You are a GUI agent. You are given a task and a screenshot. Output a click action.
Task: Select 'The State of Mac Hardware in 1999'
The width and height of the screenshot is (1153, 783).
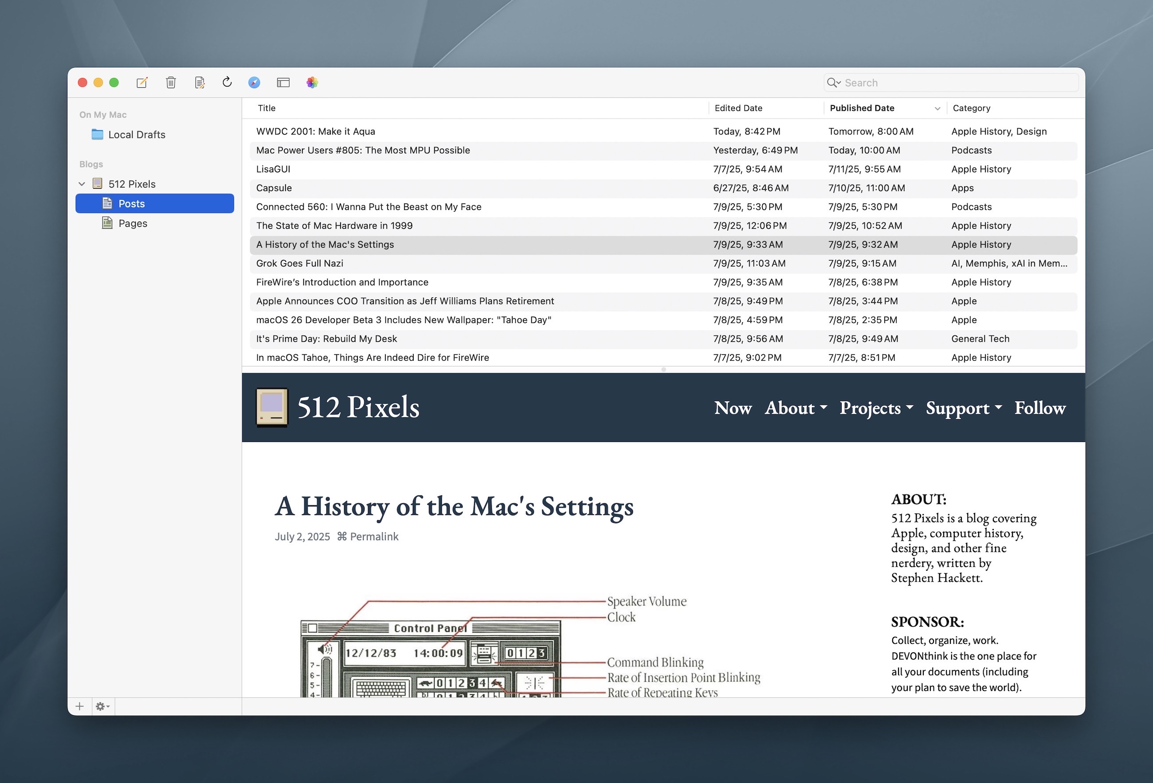click(x=663, y=226)
